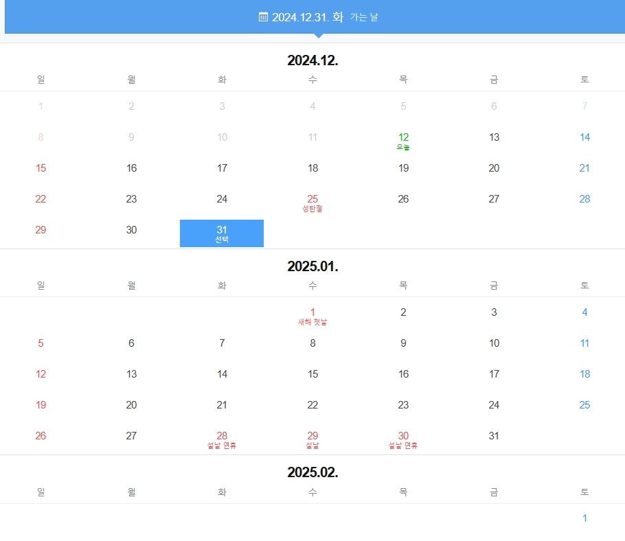Choose Sunday January 12, 2025
This screenshot has height=541, width=625.
pyautogui.click(x=41, y=374)
